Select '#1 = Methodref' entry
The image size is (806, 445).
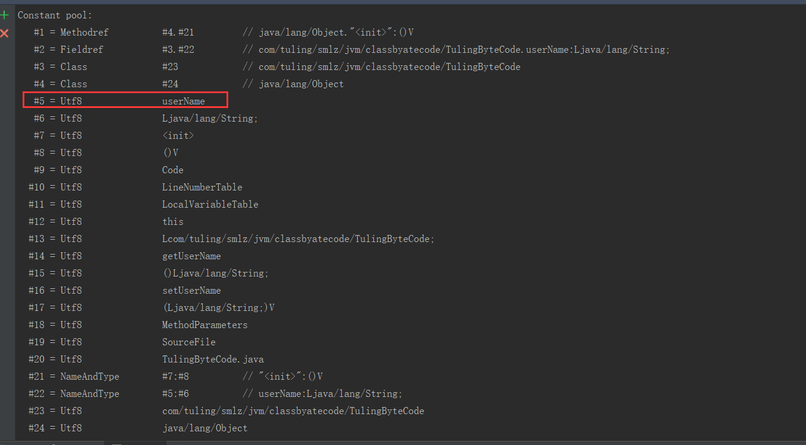[71, 32]
